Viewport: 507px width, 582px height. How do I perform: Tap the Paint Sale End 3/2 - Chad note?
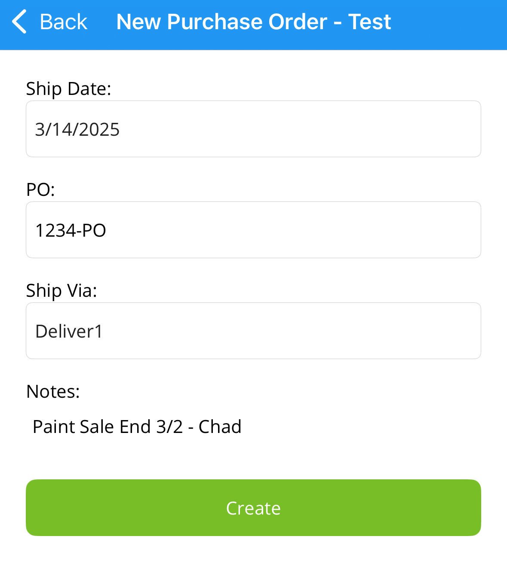click(x=137, y=427)
